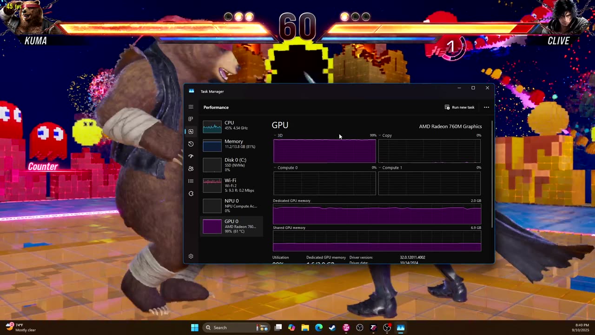
Task: Click the 3D utilization purple graph
Action: tap(324, 151)
